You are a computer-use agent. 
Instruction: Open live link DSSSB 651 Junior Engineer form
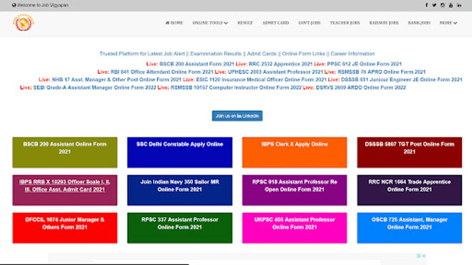(402, 79)
